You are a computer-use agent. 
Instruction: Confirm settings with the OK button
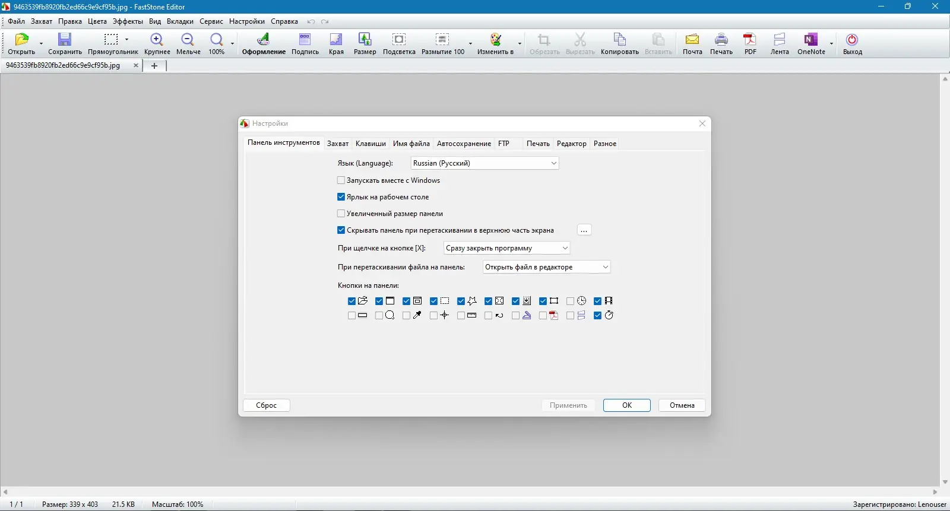point(627,405)
